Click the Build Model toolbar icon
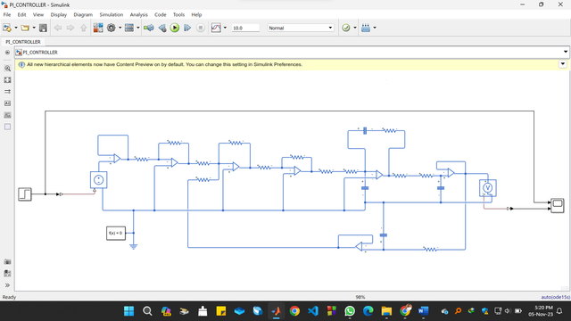571x321 pixels. pos(366,28)
